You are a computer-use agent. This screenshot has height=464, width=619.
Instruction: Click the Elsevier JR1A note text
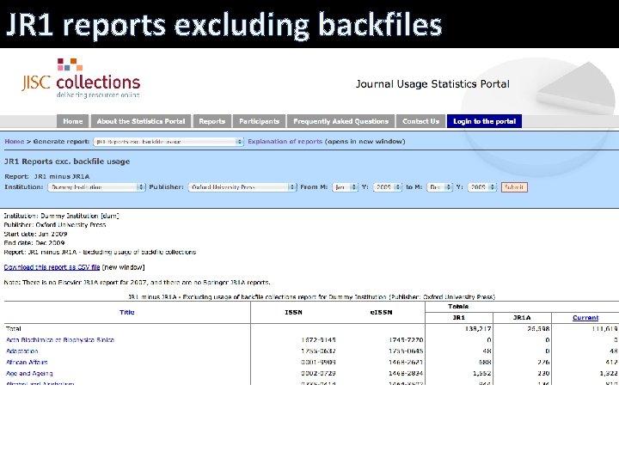tap(137, 282)
